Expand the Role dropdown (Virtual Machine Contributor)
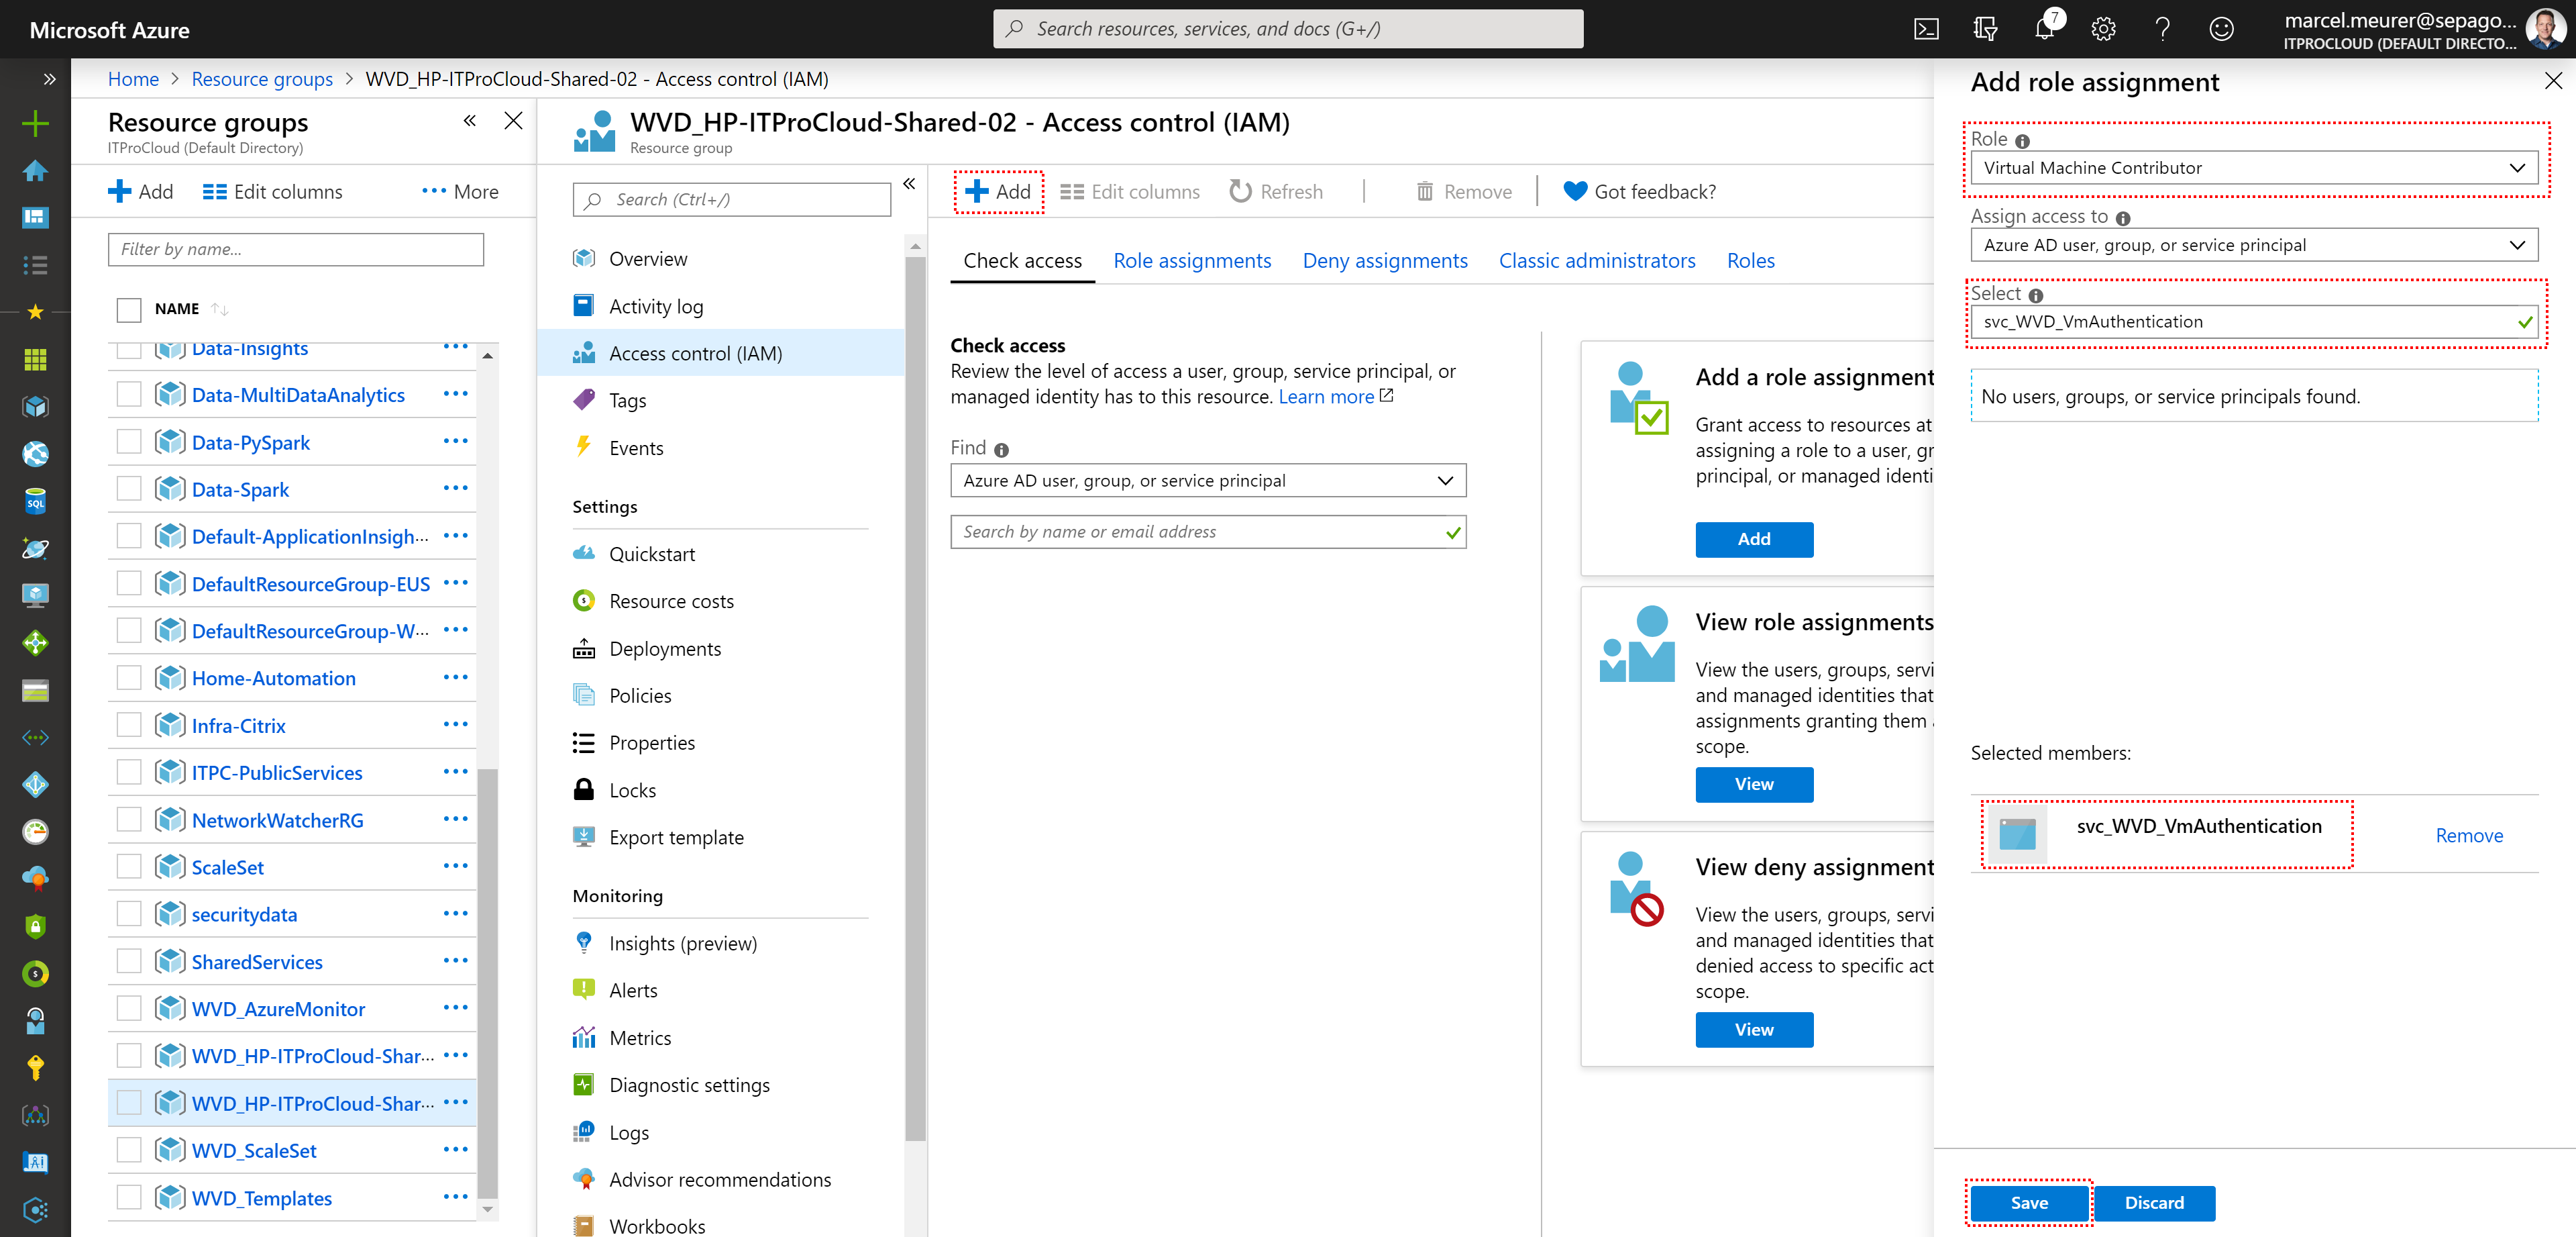 (2253, 168)
